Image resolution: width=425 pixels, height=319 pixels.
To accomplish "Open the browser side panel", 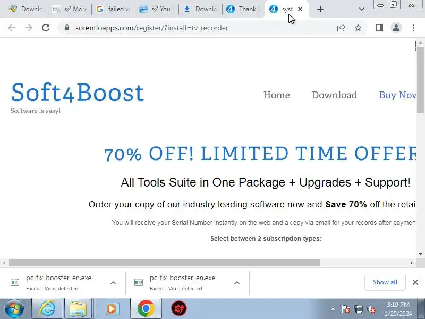I will coord(379,28).
